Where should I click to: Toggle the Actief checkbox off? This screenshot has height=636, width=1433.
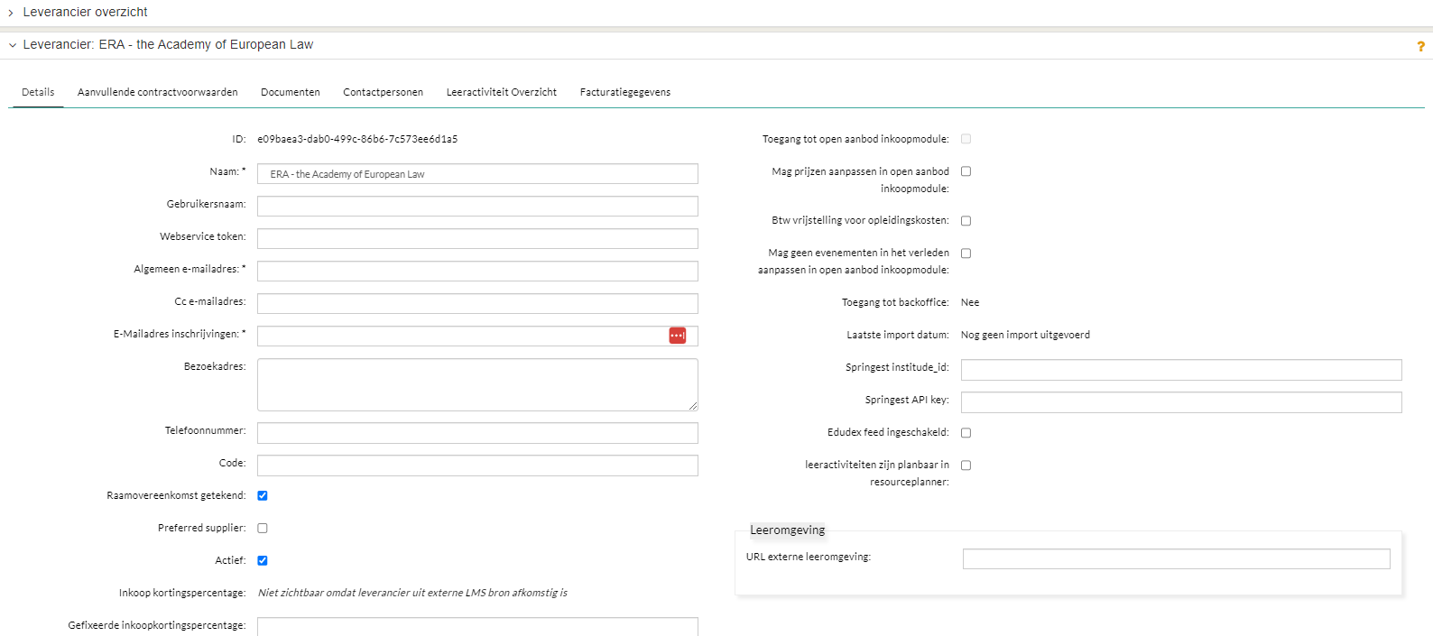263,560
